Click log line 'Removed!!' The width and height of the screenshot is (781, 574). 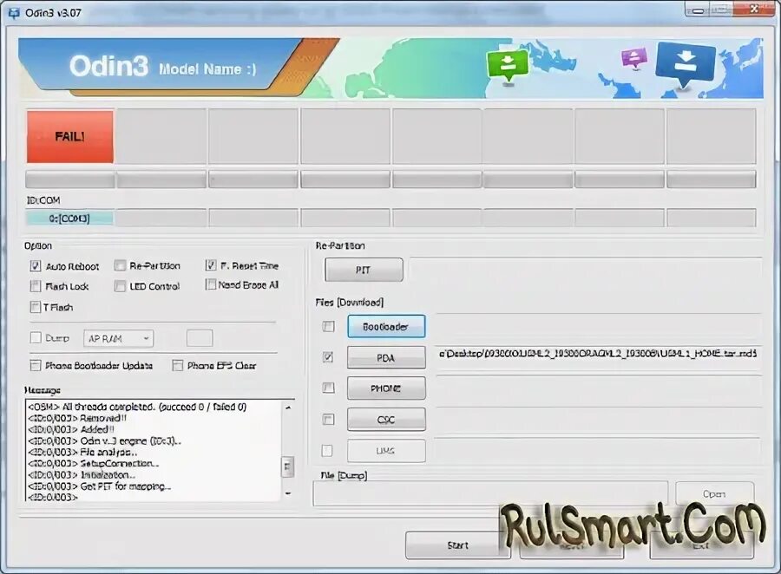[x=77, y=418]
